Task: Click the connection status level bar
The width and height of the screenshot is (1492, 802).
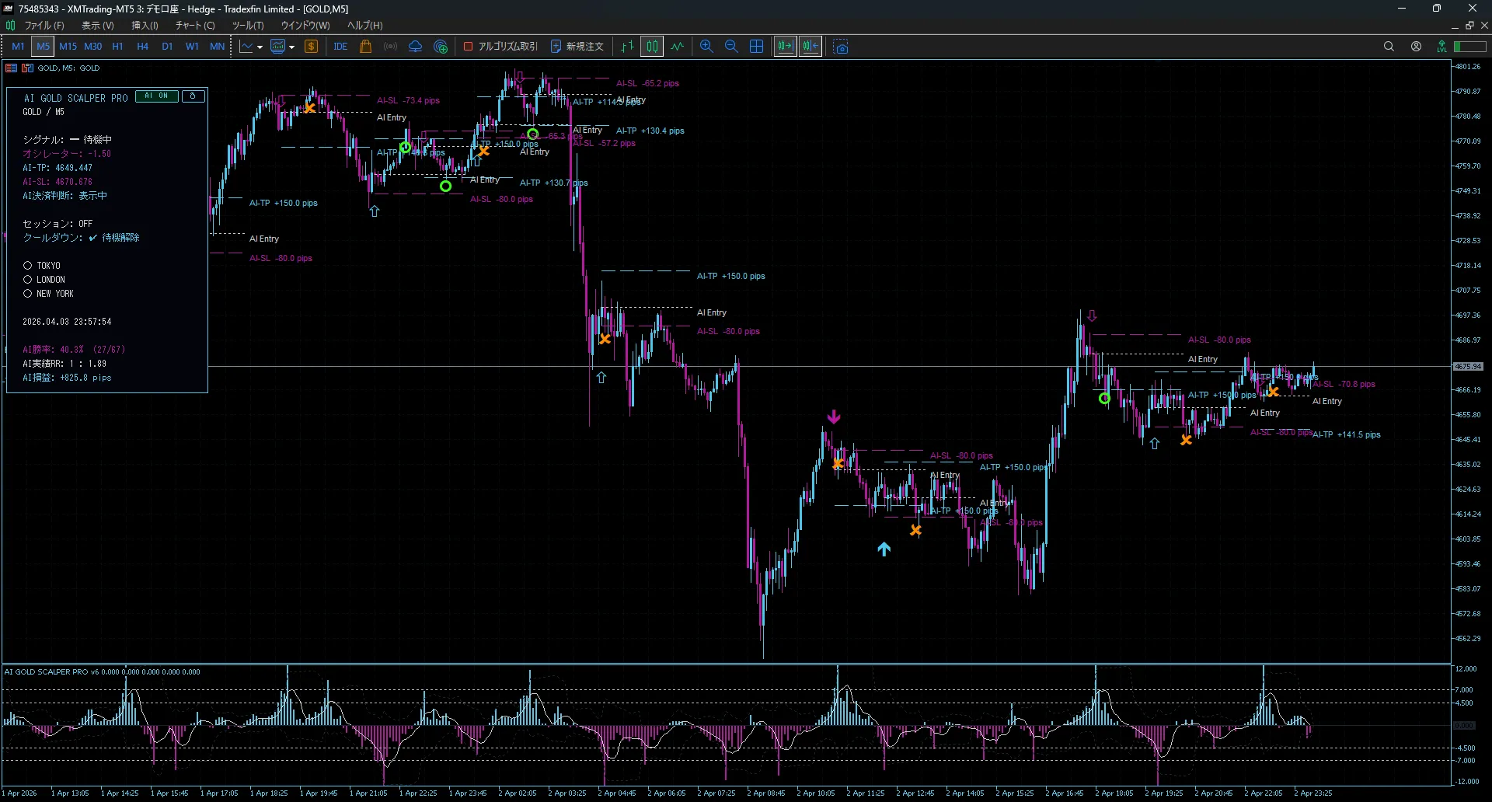Action: 1470,47
